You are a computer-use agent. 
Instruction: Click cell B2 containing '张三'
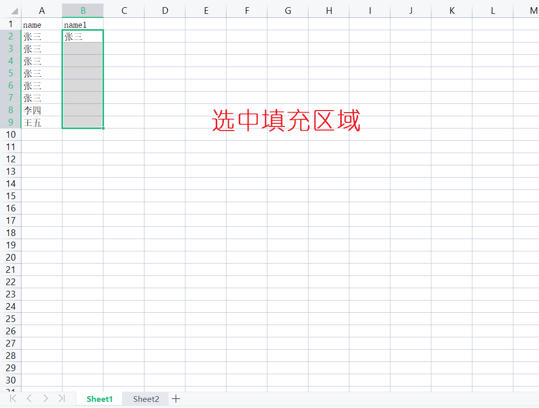tap(83, 36)
